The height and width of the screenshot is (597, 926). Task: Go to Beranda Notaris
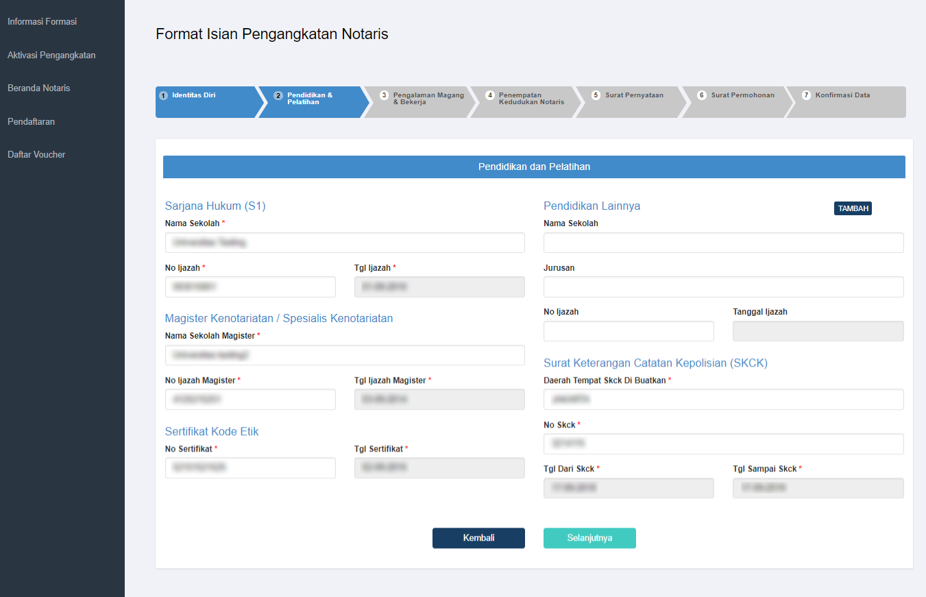38,88
